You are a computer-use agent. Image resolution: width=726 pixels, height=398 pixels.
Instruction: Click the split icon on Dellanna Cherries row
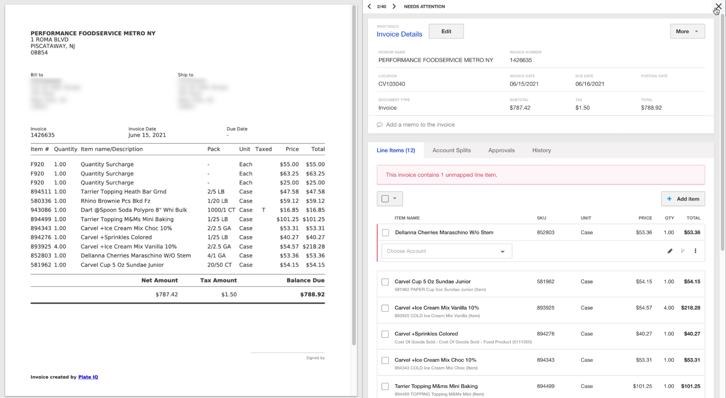pos(682,251)
